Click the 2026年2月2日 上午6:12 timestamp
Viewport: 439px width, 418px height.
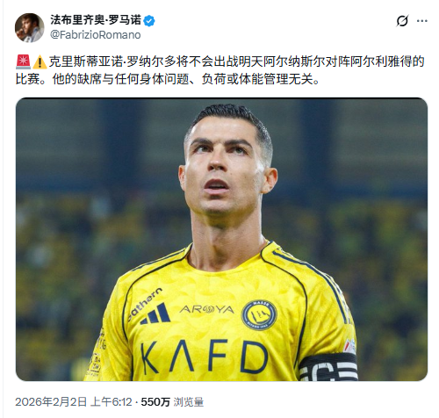[74, 402]
